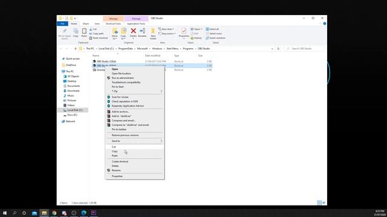Click the Rename icon in the ribbon
The width and height of the screenshot is (387, 217).
142,31
